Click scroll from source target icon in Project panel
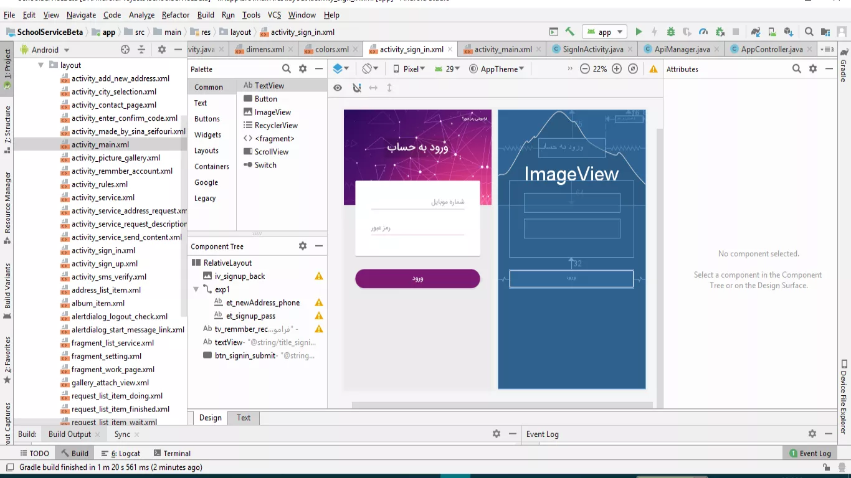 [x=125, y=50]
